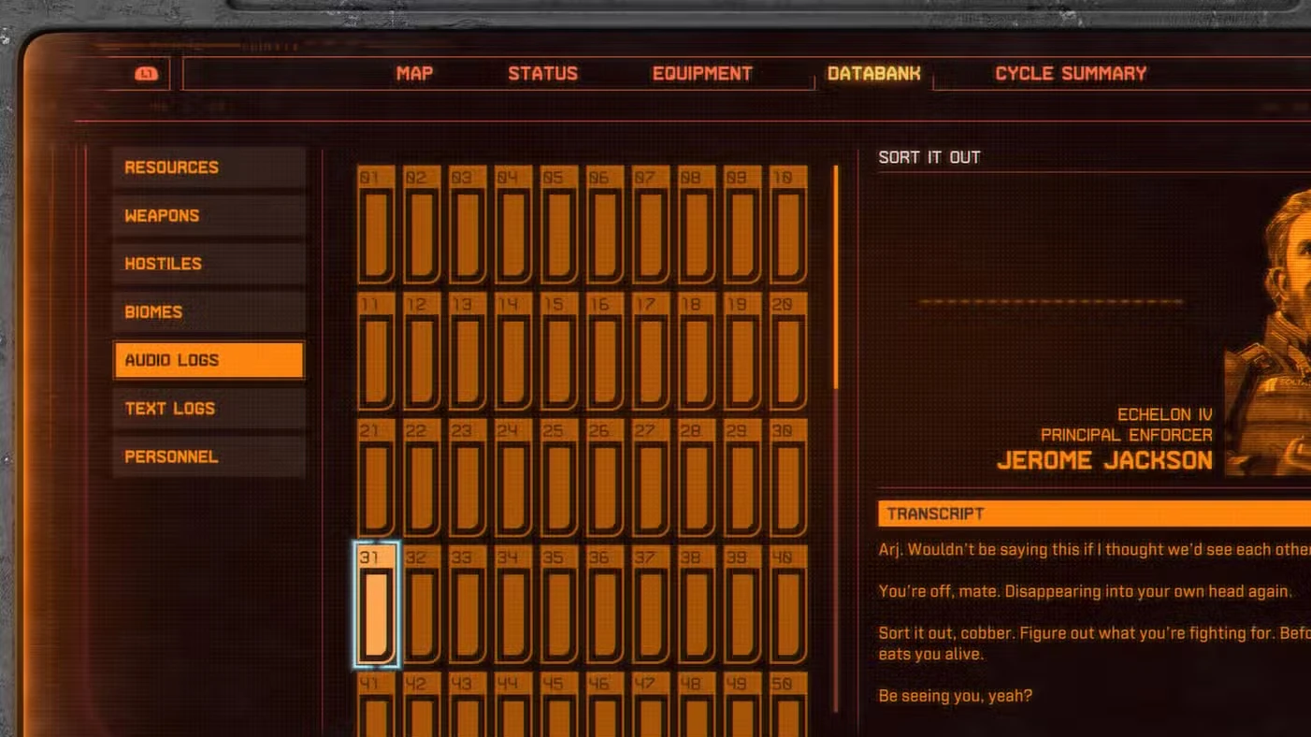Select audio log 46
Viewport: 1311px width, 737px height.
point(605,704)
